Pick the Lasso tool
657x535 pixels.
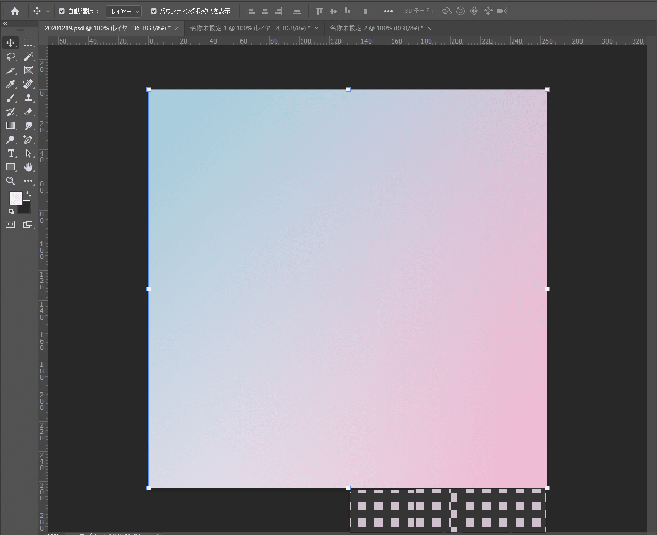coord(11,56)
